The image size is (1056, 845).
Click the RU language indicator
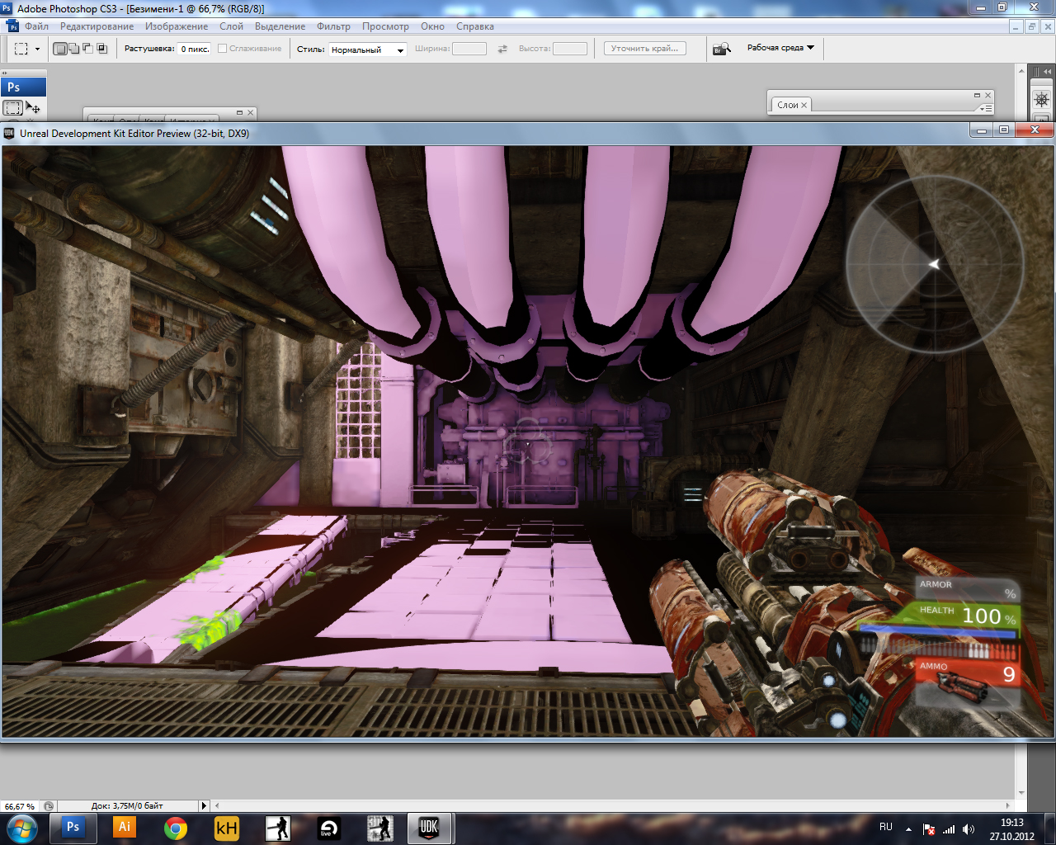[885, 827]
